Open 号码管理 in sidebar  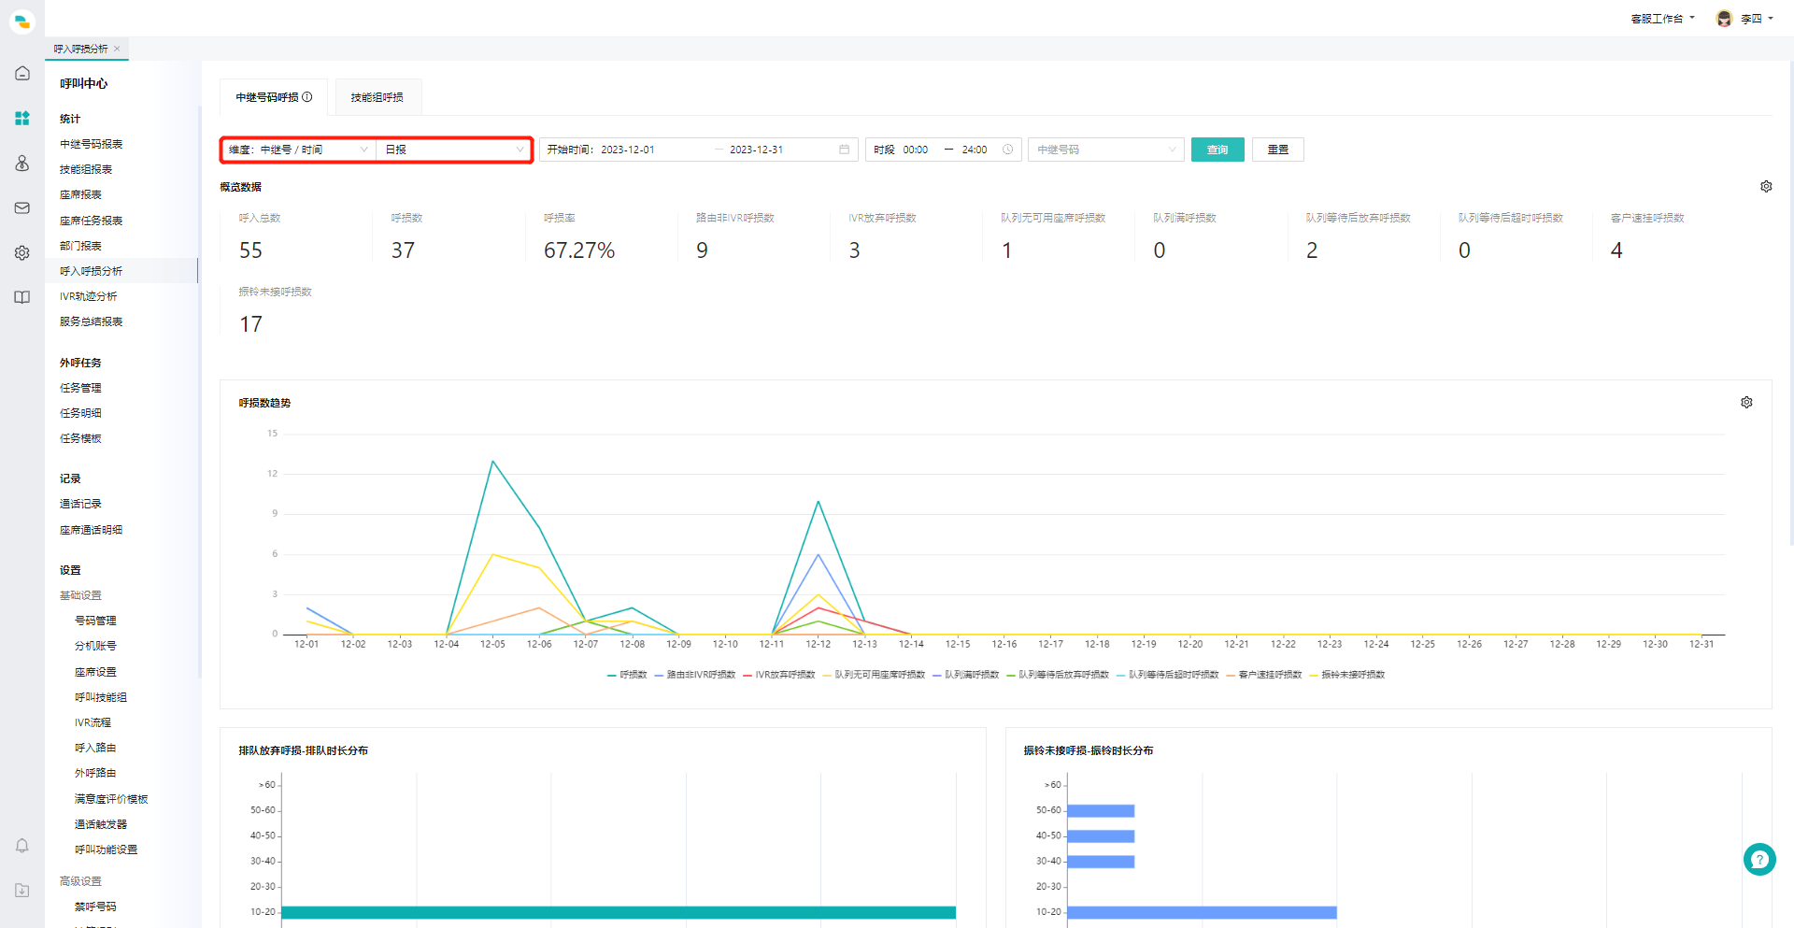point(95,621)
